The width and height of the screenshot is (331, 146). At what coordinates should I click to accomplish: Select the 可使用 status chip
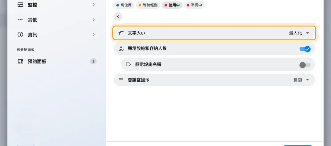click(124, 5)
